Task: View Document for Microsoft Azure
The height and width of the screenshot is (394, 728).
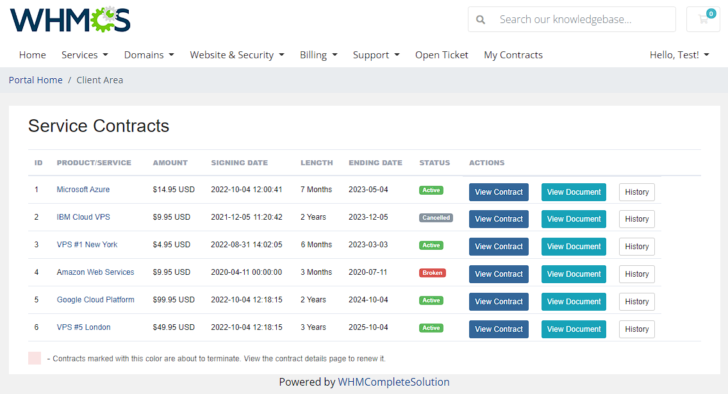Action: click(x=574, y=192)
